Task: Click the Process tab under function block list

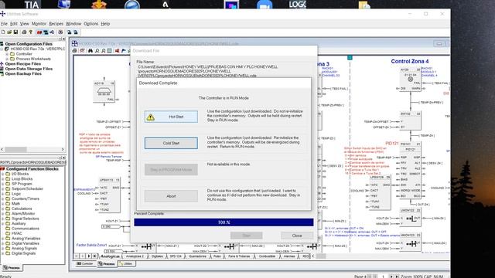Action: [12, 268]
